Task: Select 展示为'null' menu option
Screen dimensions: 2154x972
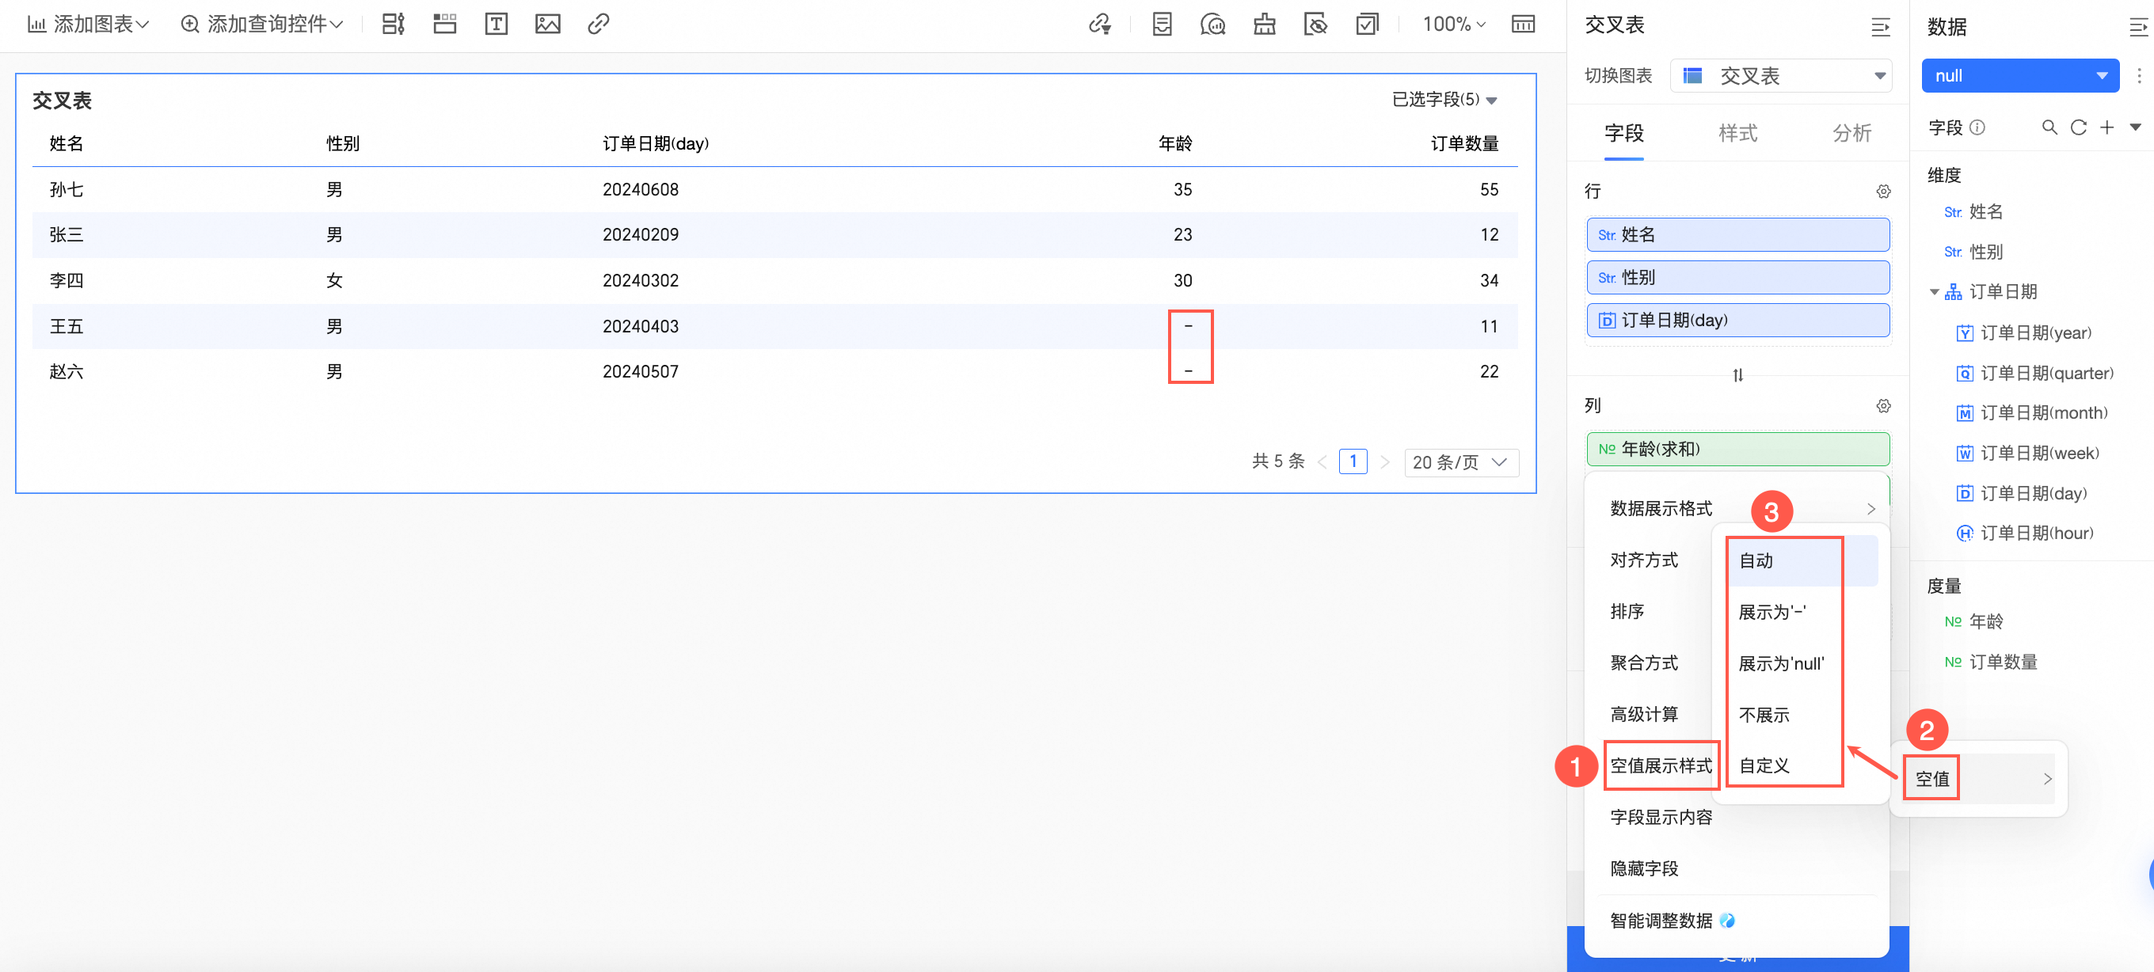Action: point(1781,663)
